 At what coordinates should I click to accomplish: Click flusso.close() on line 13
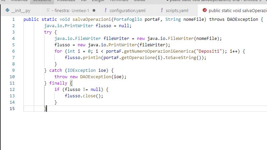[84, 96]
